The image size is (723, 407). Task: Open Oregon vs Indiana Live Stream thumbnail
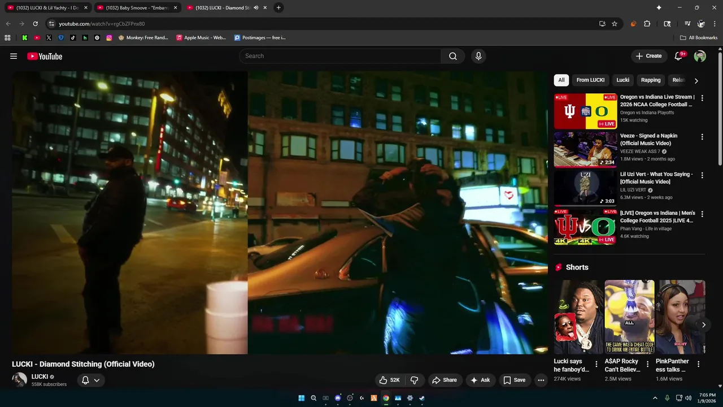[585, 111]
